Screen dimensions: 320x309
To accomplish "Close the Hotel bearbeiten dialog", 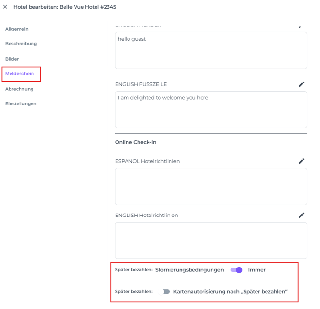I will 5,7.
